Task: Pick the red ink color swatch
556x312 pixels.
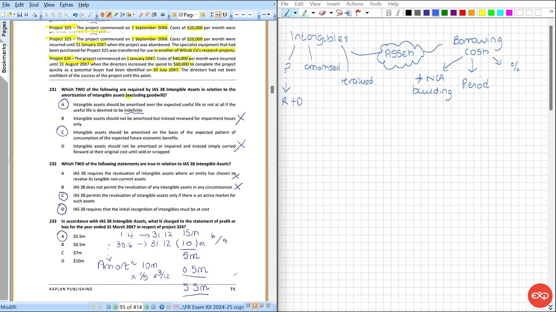Action: (x=462, y=13)
